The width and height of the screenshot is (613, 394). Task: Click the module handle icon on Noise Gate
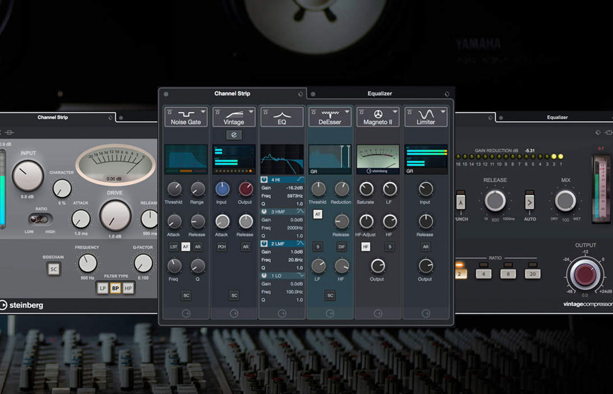coord(169,112)
